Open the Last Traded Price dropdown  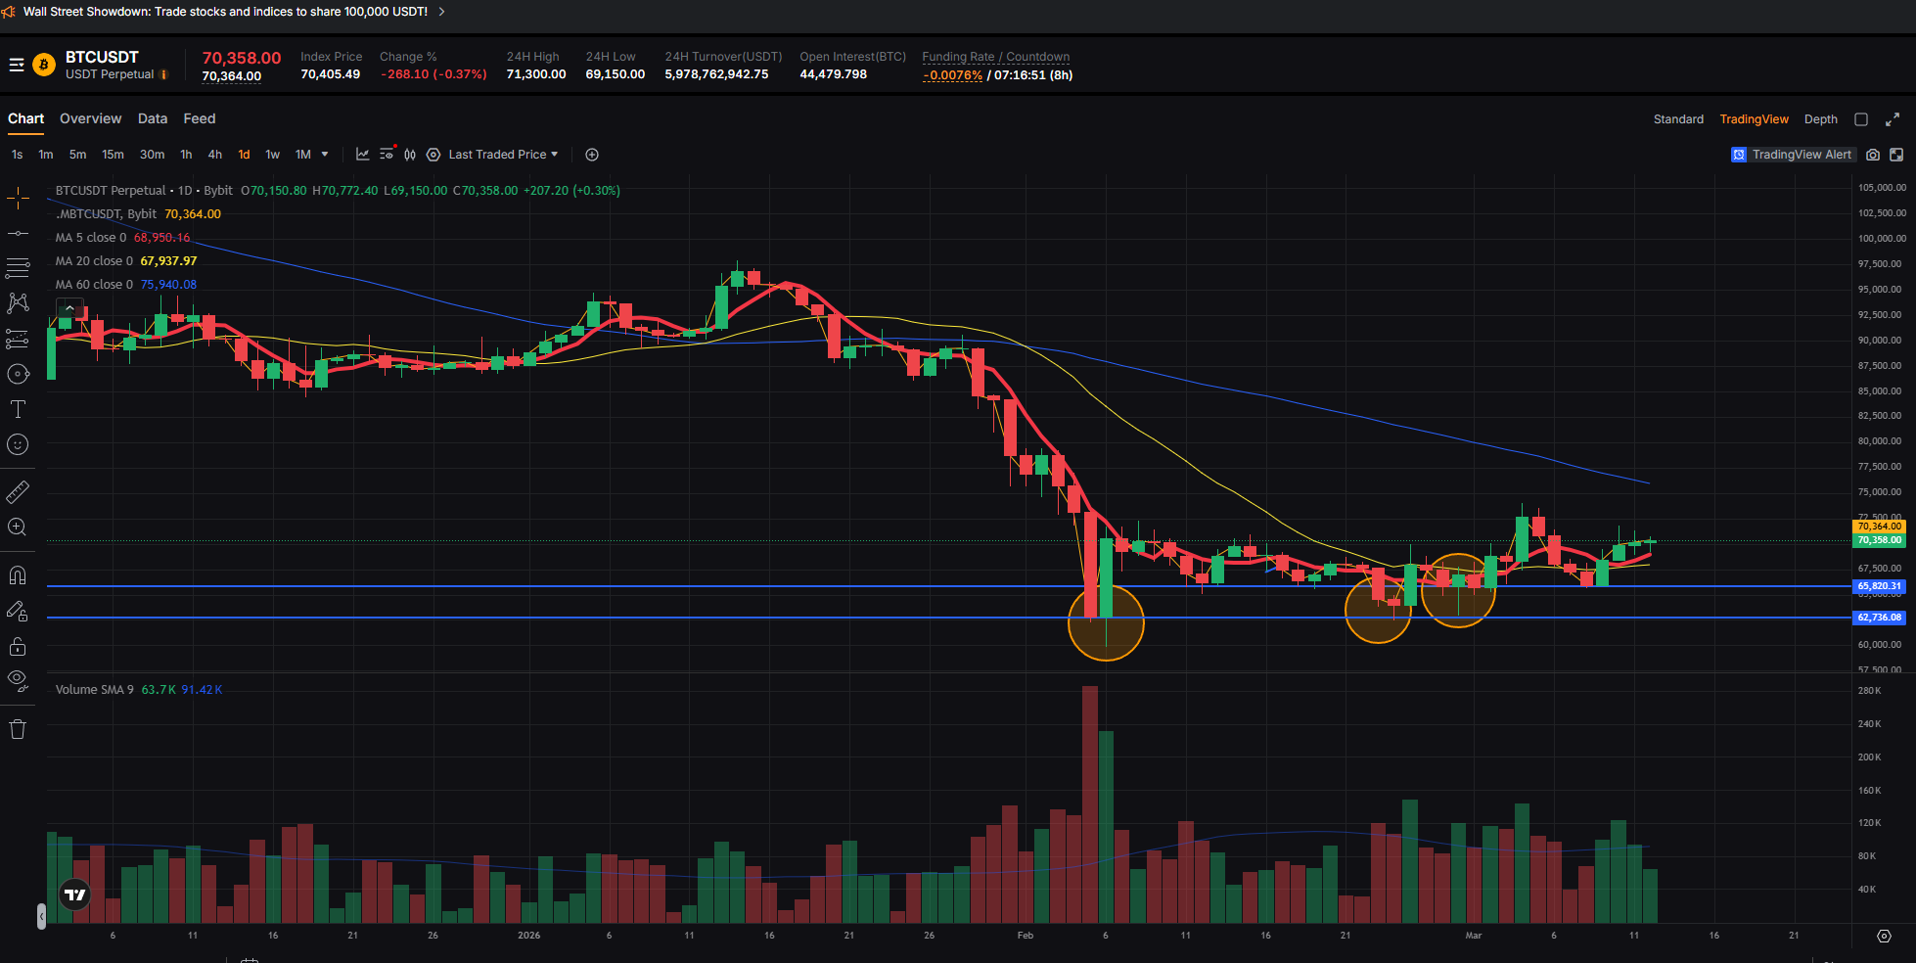(x=503, y=155)
